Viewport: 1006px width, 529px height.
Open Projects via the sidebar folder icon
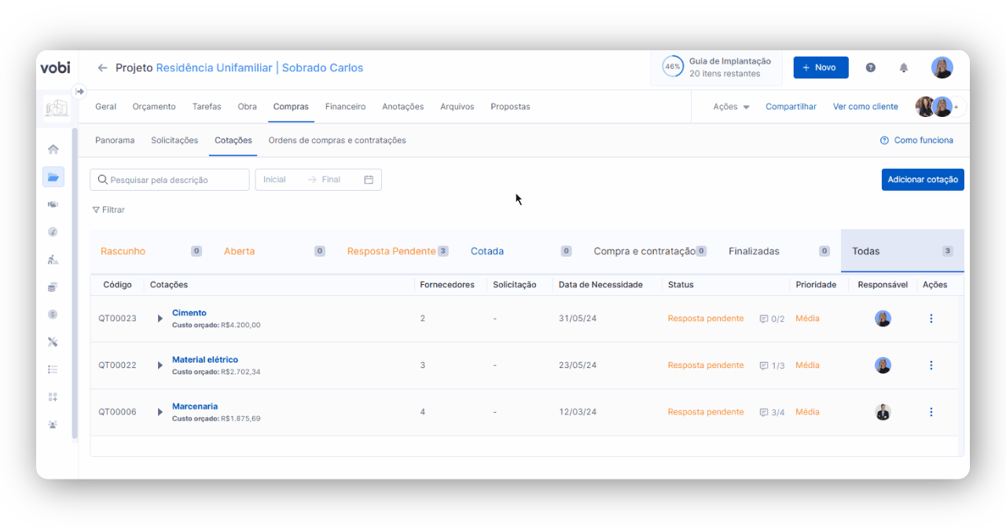click(53, 177)
